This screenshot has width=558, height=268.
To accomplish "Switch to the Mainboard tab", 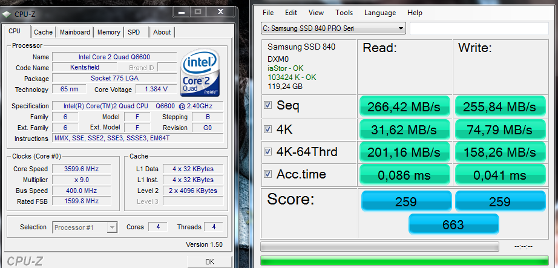I will pyautogui.click(x=75, y=32).
